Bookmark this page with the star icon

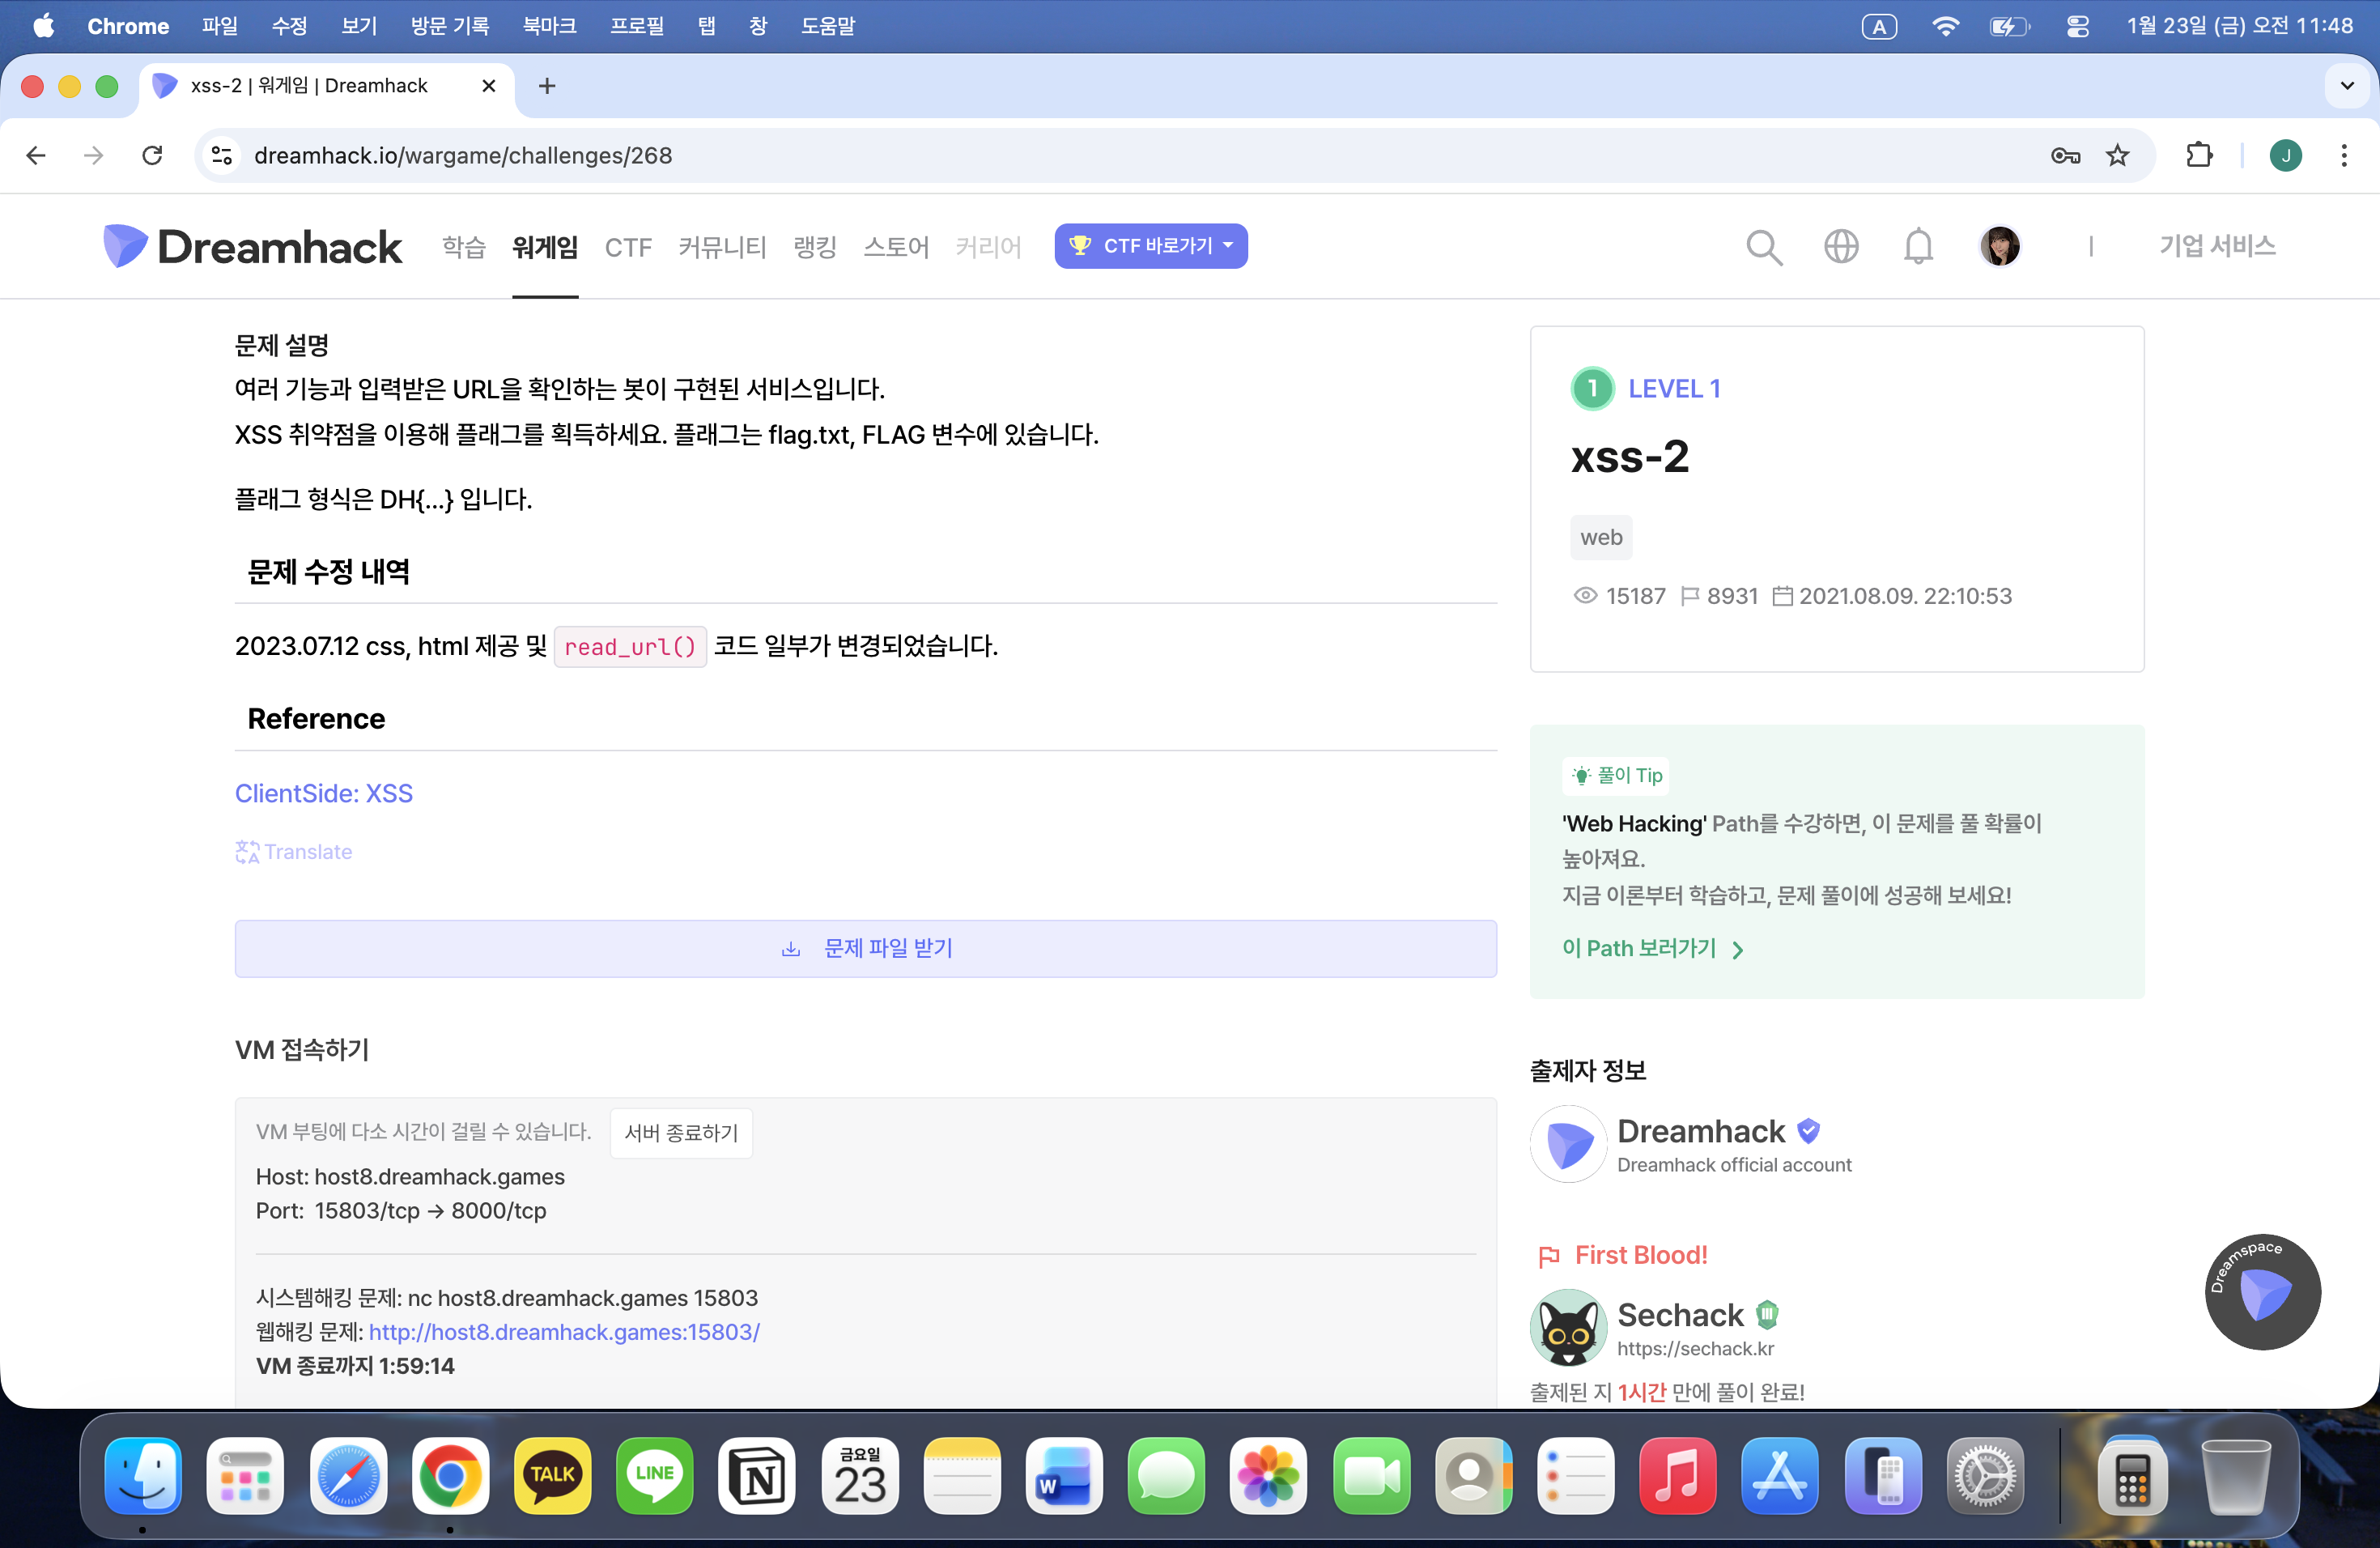[x=2117, y=155]
